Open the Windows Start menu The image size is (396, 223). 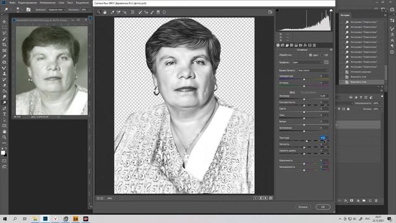(5, 219)
